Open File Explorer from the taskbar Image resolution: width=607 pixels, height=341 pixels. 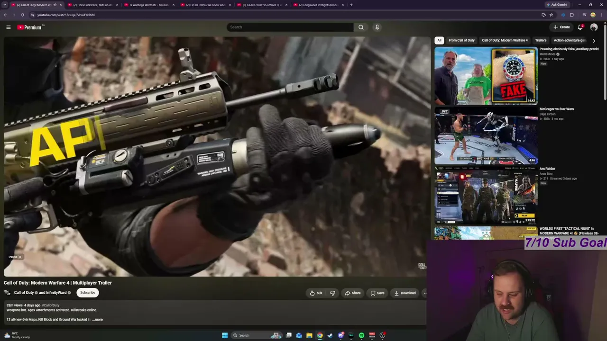point(309,335)
